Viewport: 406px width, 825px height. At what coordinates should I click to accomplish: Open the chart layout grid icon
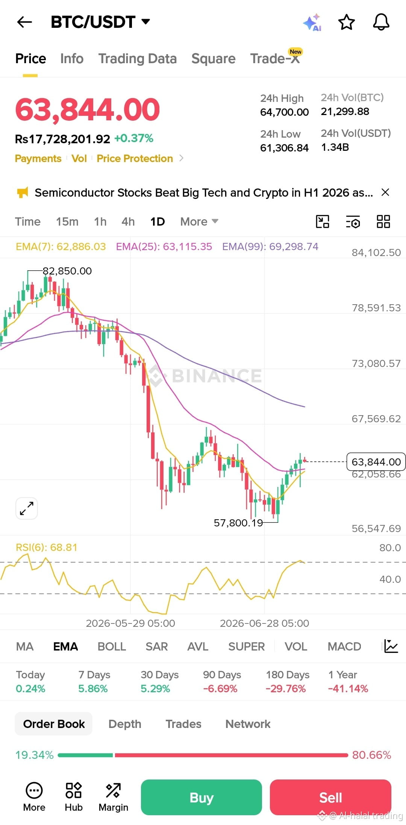pos(383,222)
